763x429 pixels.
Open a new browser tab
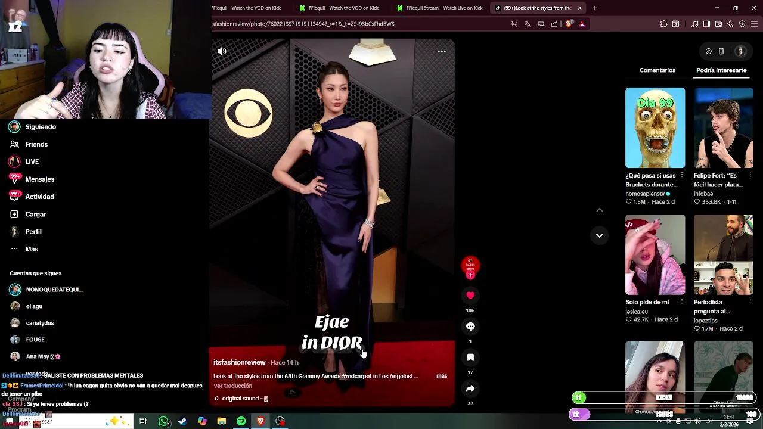[594, 8]
